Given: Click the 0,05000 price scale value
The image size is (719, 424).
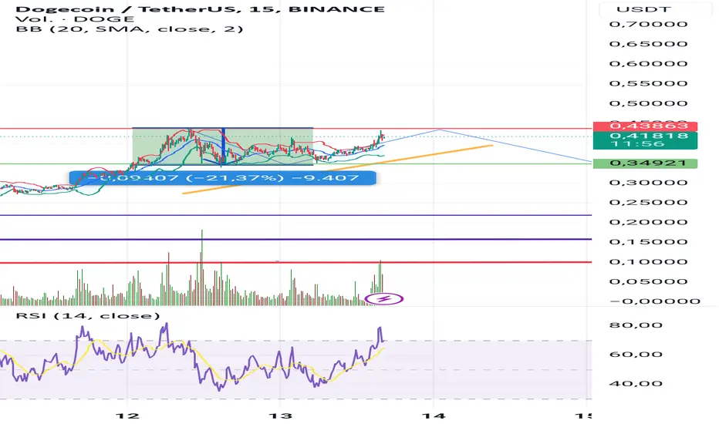Looking at the screenshot, I should (x=648, y=281).
